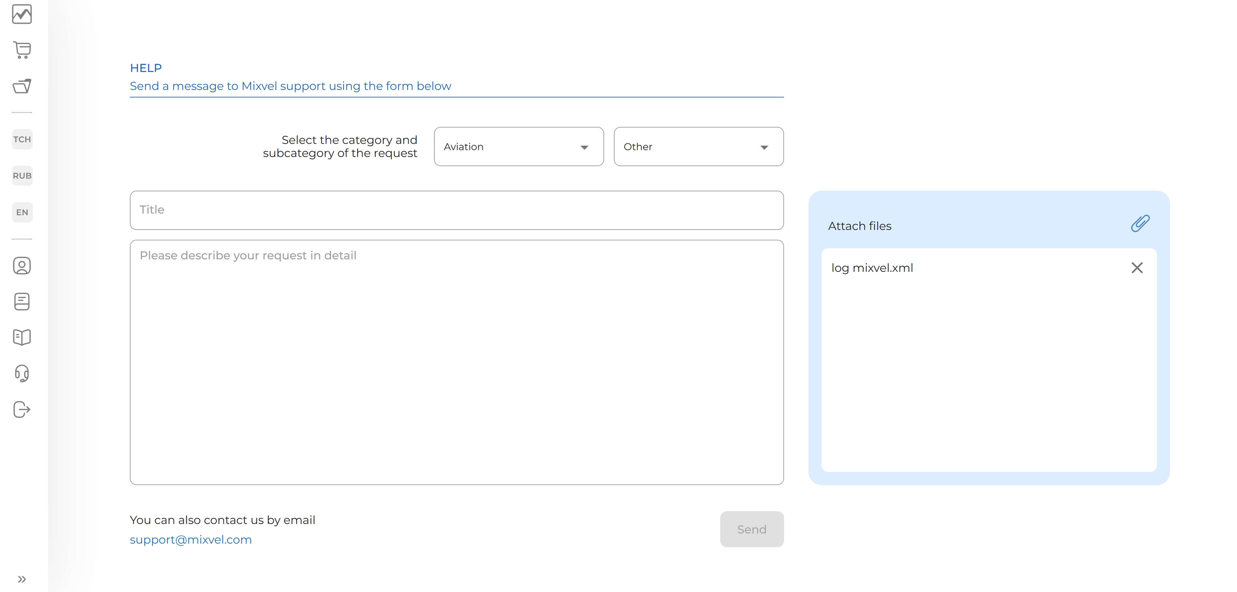Focus the Title input field
Screen dimensions: 1237x592
pyautogui.click(x=456, y=210)
